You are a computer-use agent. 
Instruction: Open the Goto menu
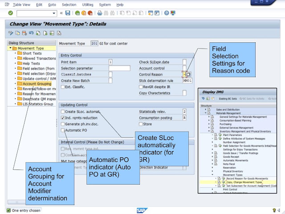(52, 5)
